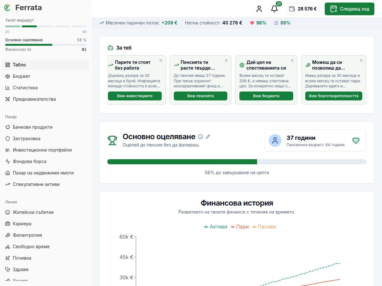Click the Пазар на недвижими имоти house icon

pos(8,173)
